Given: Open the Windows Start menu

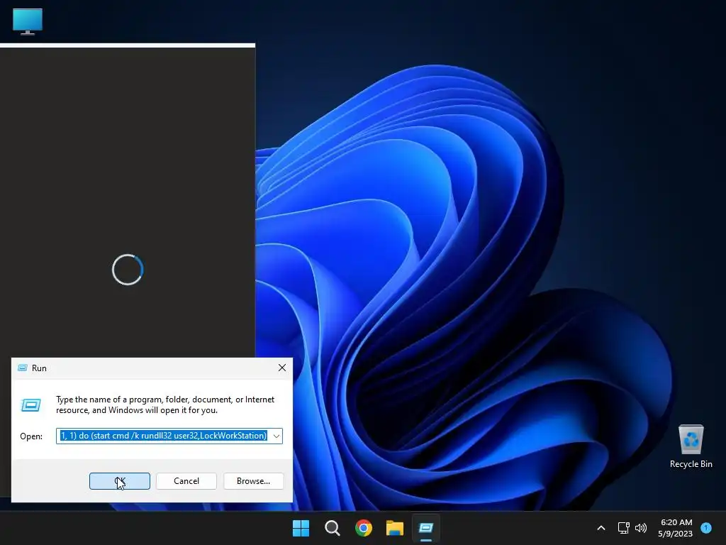Looking at the screenshot, I should [301, 528].
